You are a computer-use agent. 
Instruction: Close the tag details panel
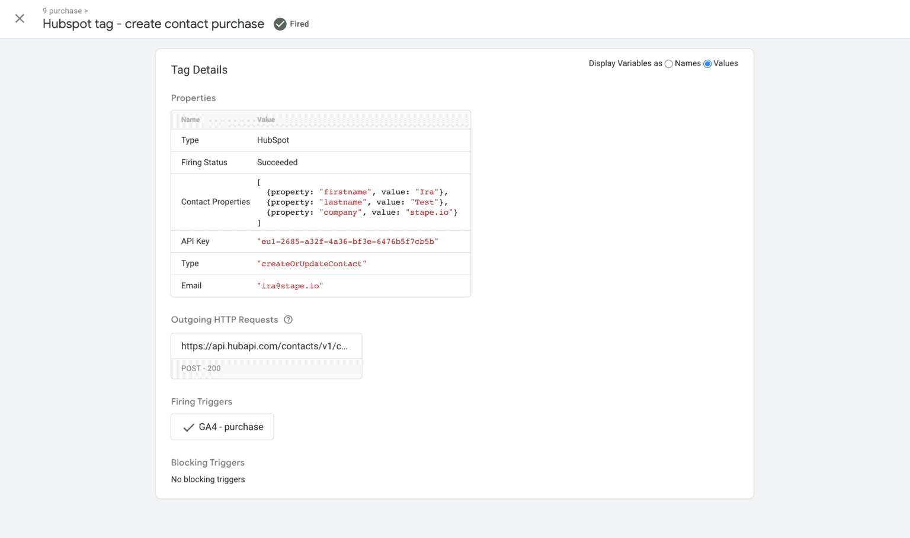click(x=20, y=18)
